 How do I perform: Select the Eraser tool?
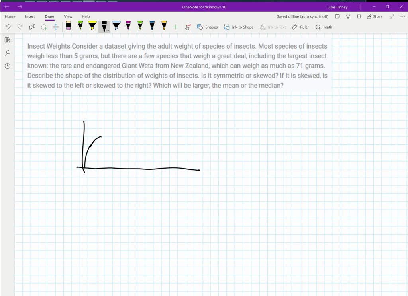tap(68, 27)
